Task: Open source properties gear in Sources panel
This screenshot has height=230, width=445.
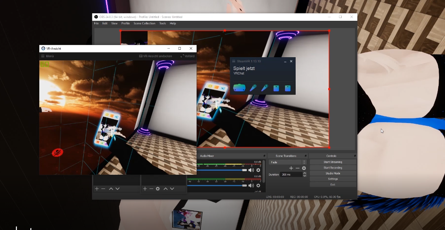Action: click(x=158, y=189)
